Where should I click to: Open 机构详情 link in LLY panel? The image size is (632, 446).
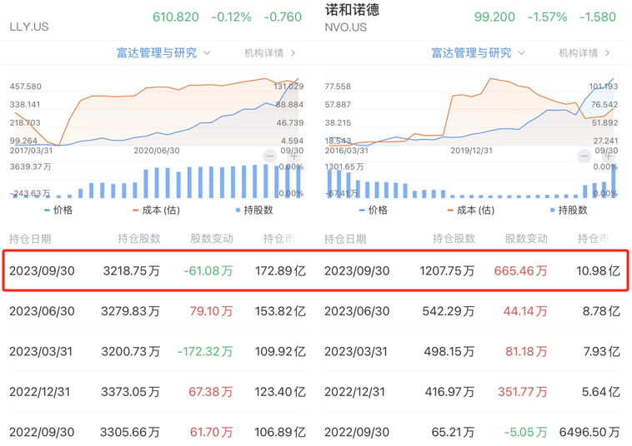(x=270, y=53)
